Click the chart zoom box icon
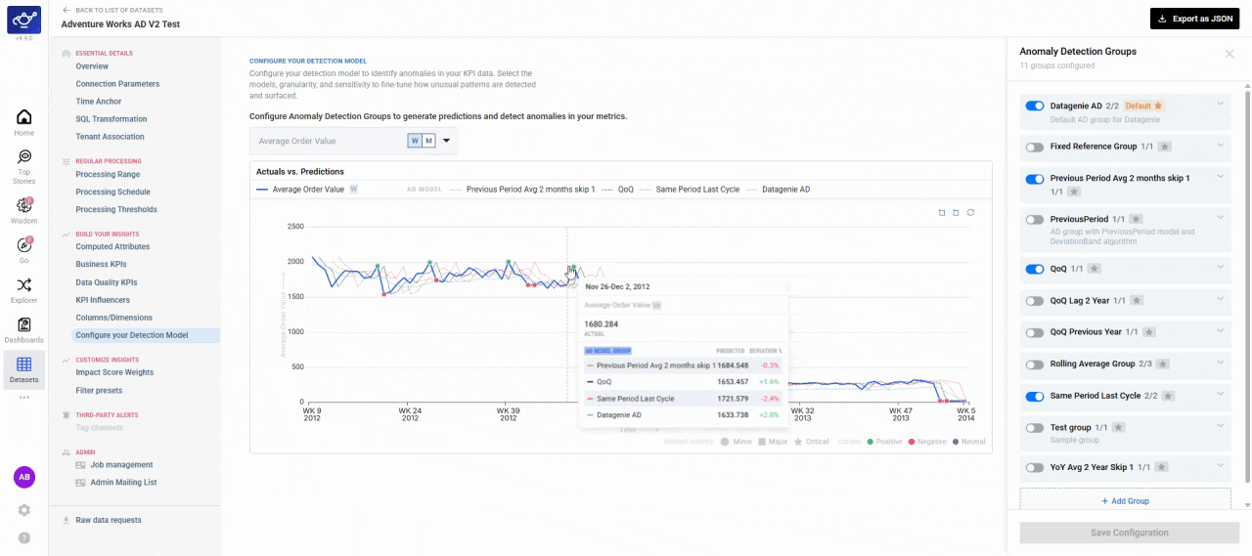The image size is (1252, 556). tap(942, 212)
